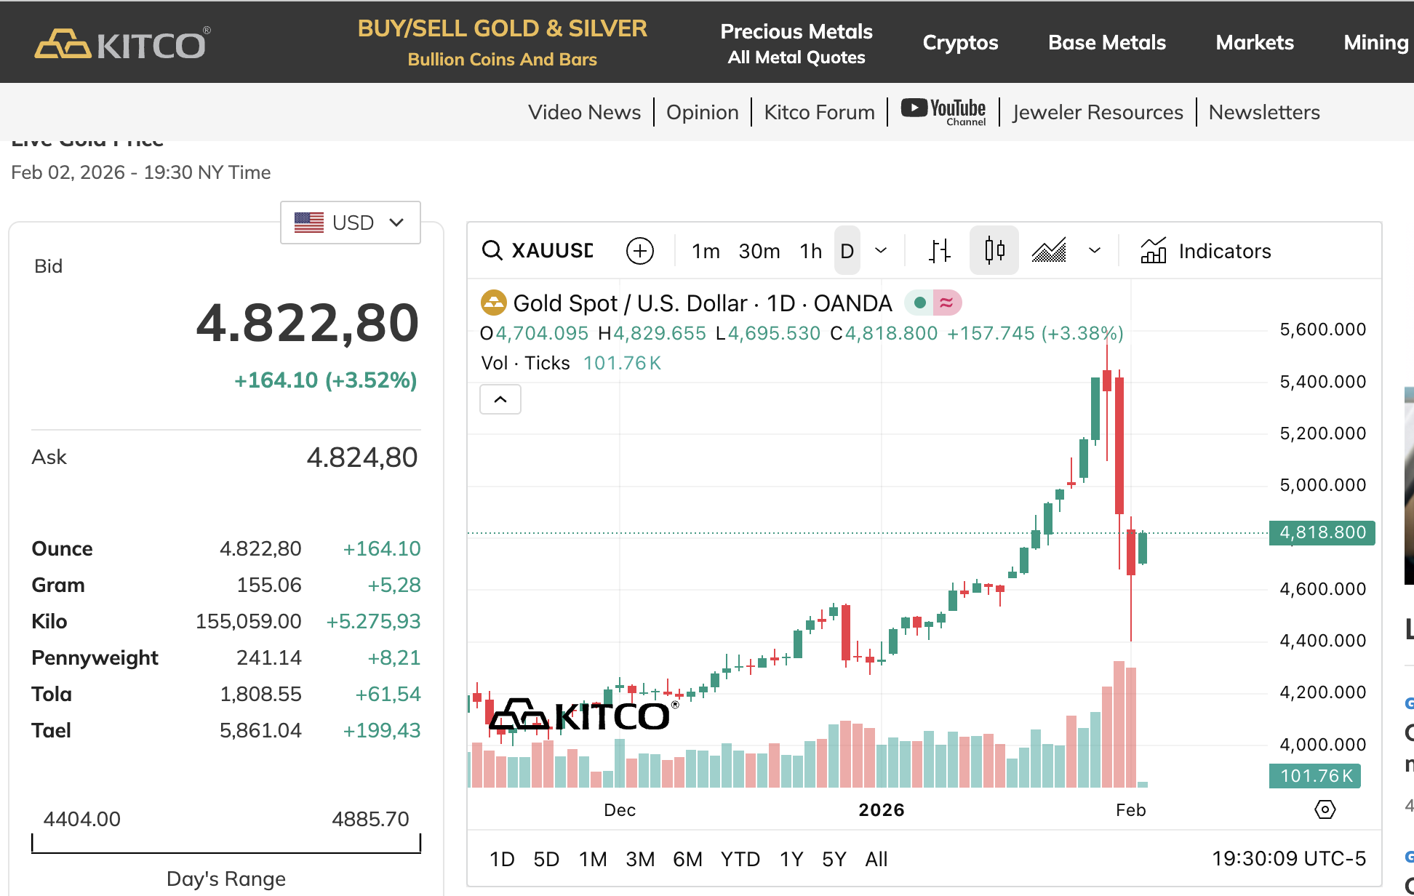Select the 1m chart interval
The image size is (1414, 896).
click(x=706, y=251)
